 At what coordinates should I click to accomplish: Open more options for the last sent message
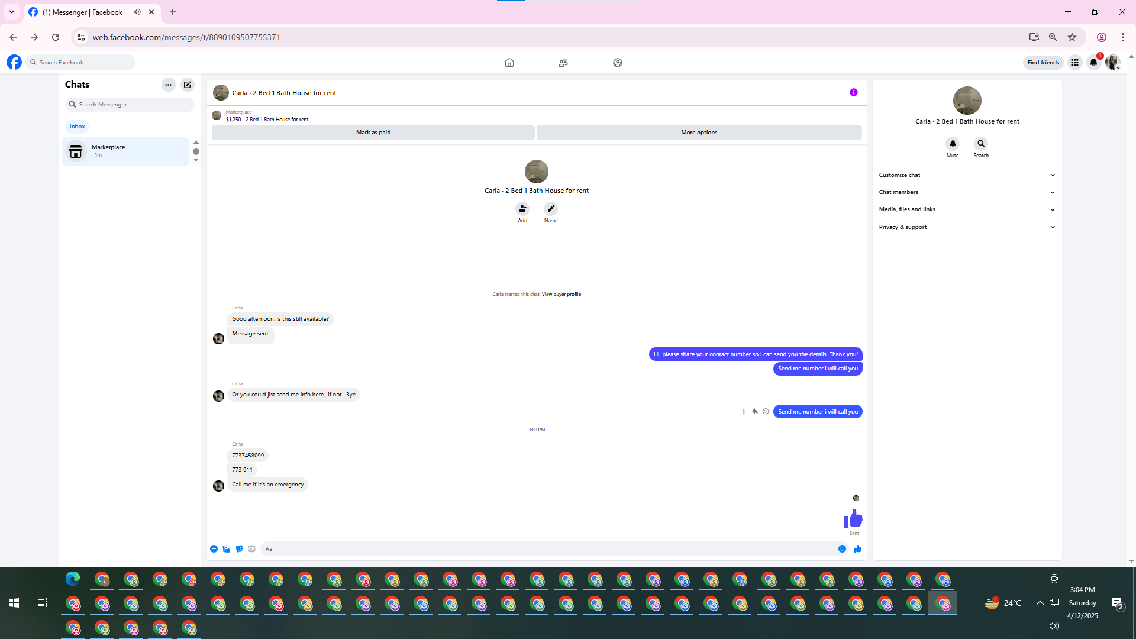(x=744, y=412)
